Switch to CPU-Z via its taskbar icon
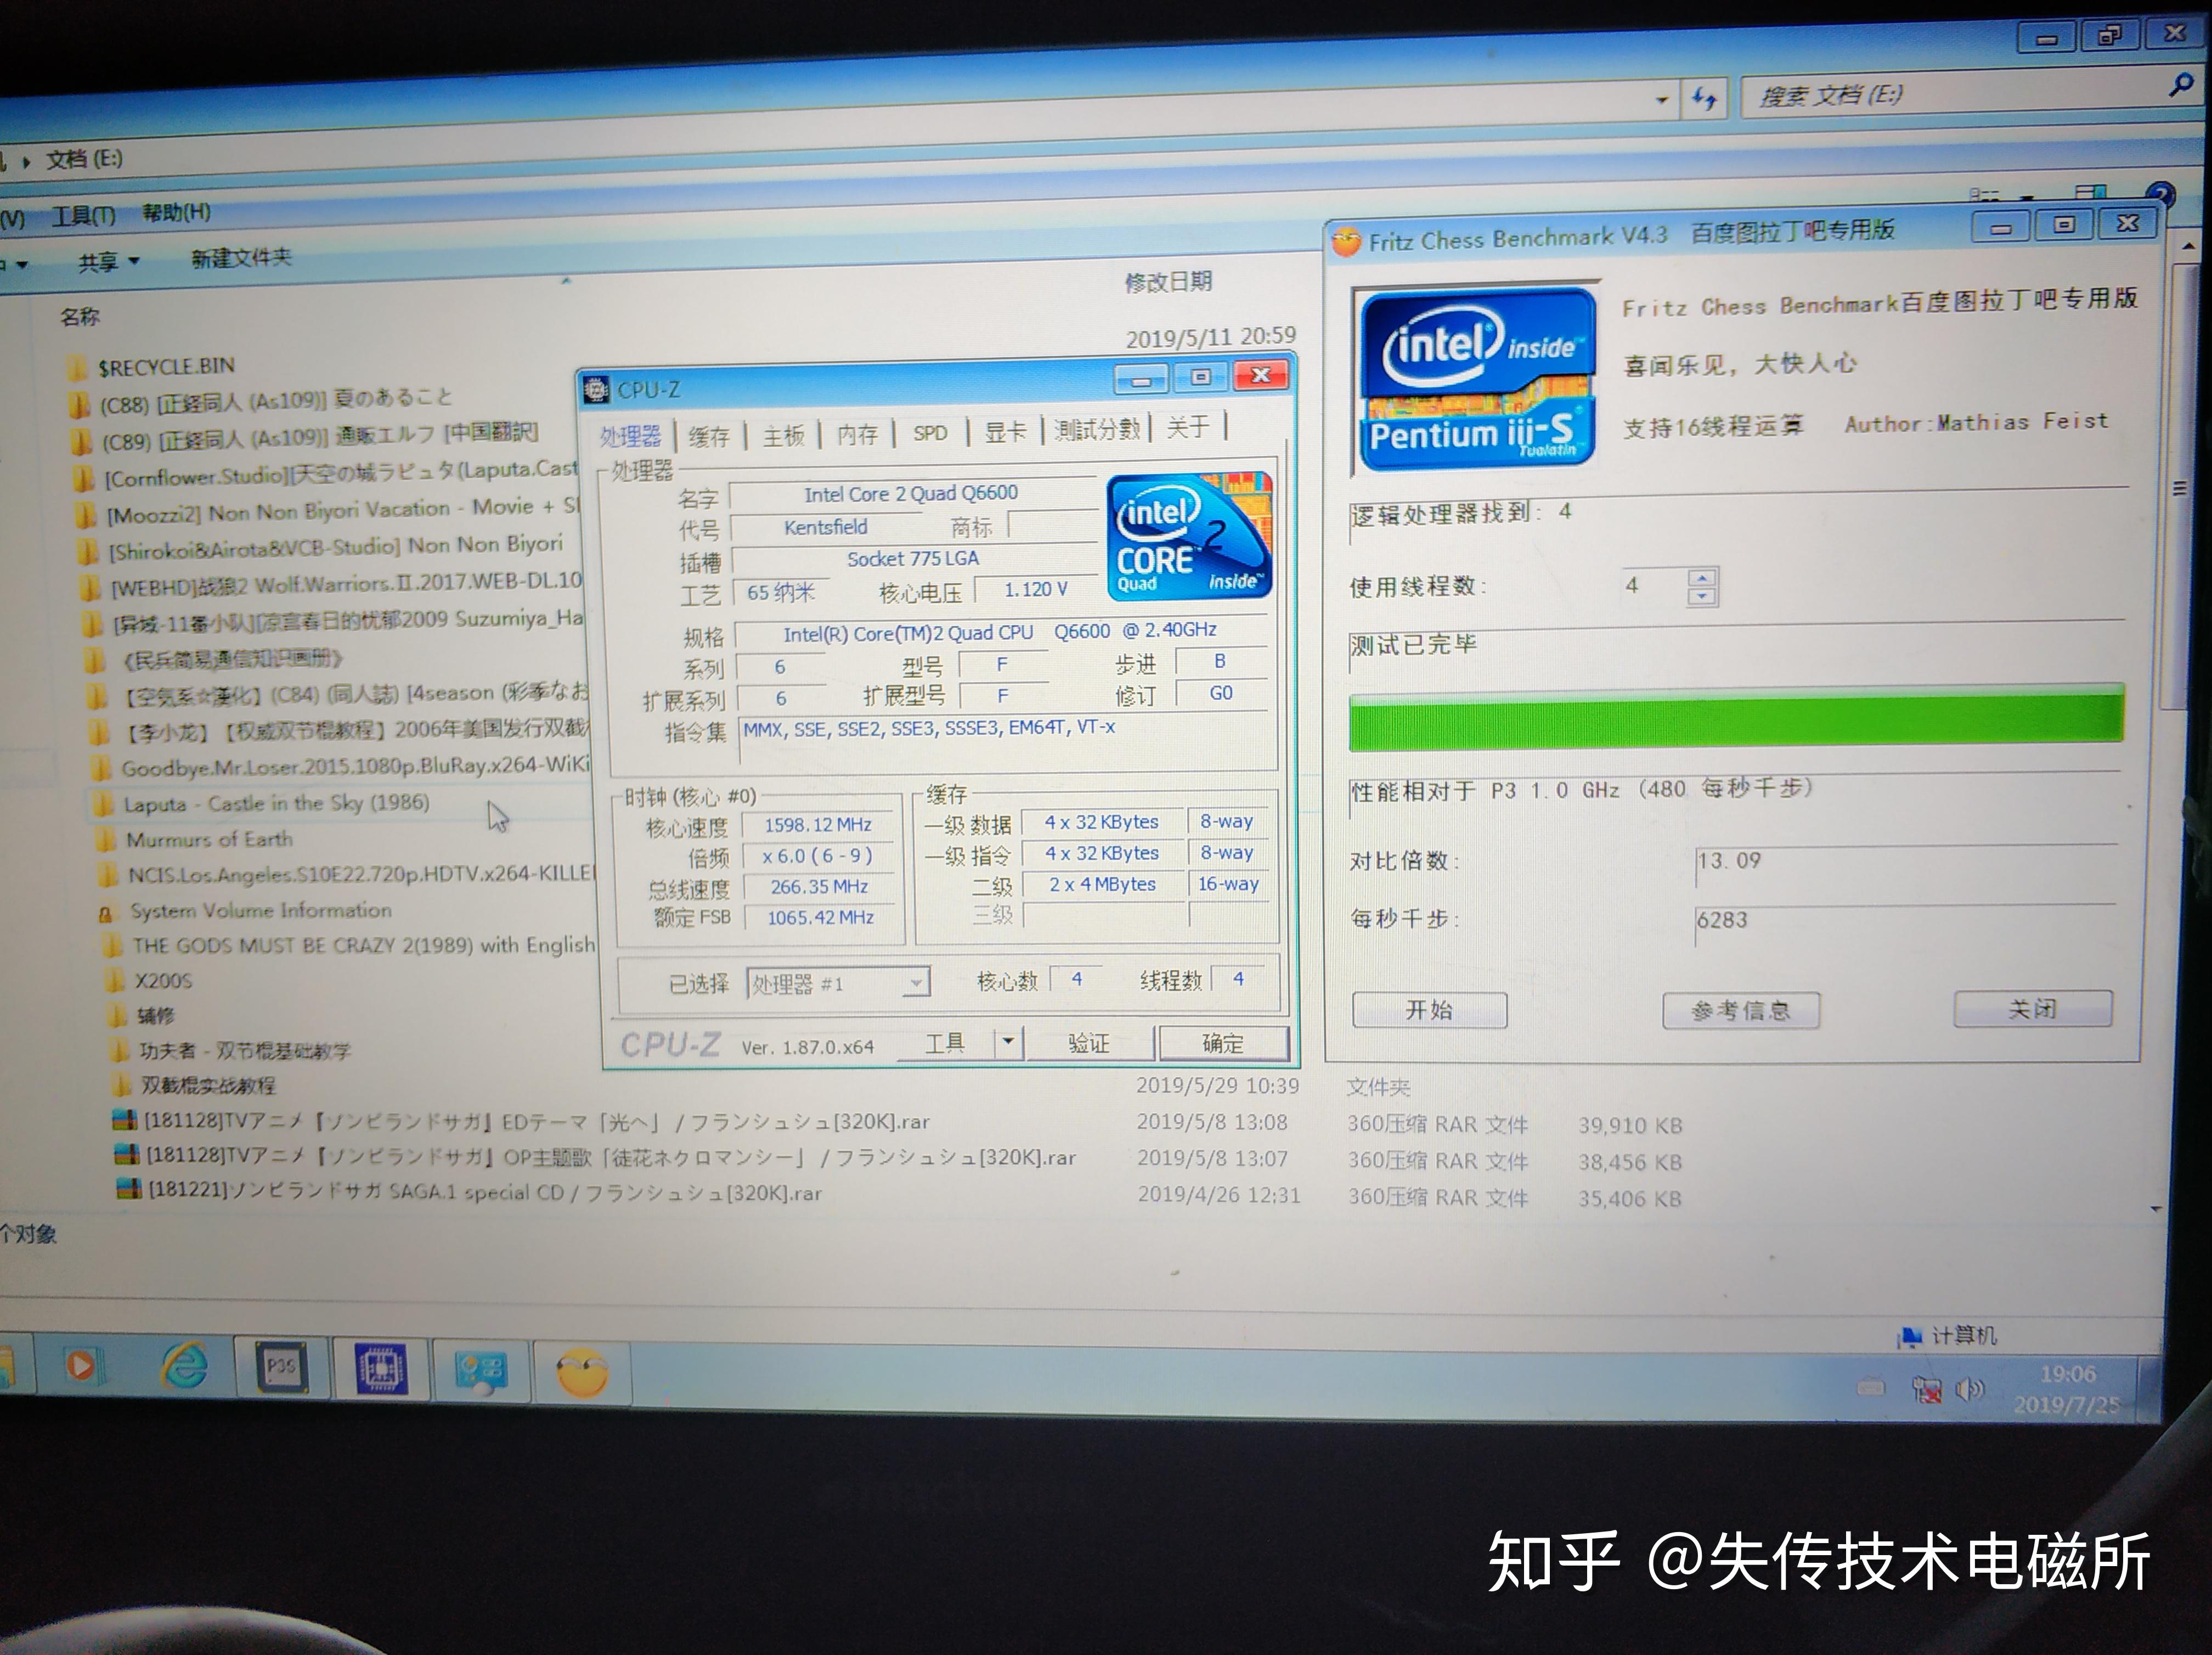Viewport: 2212px width, 1655px height. coord(382,1368)
